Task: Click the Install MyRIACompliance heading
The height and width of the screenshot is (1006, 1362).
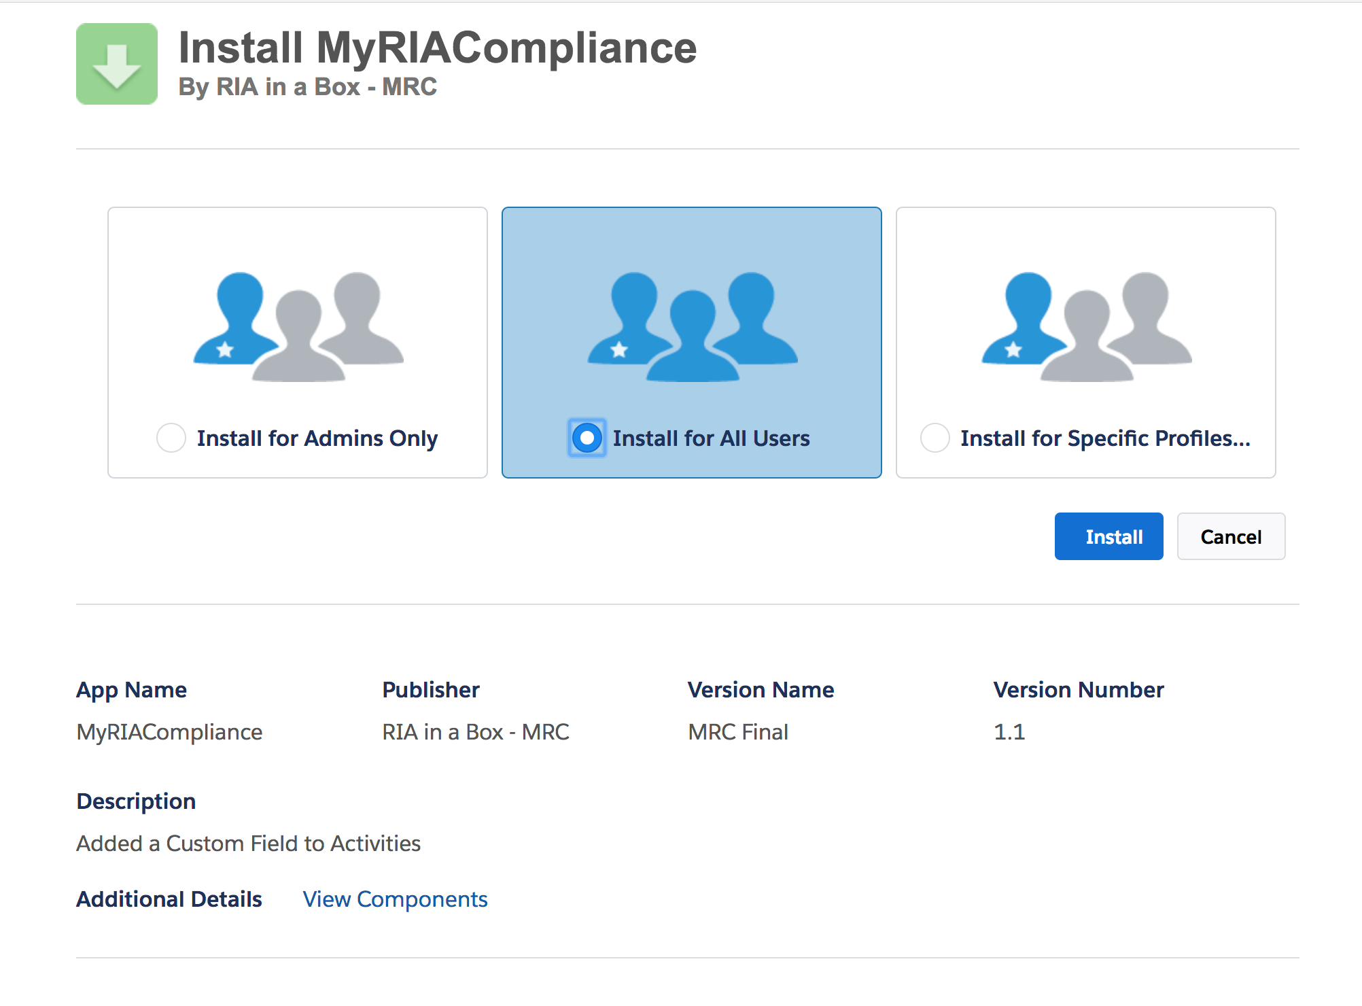Action: pos(437,48)
